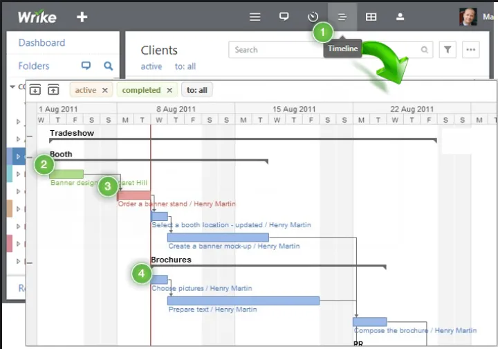The height and width of the screenshot is (349, 498).
Task: Open the time tracker stopwatch icon
Action: 313,17
